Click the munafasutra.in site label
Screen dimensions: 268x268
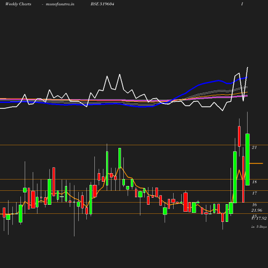[x=60, y=4]
